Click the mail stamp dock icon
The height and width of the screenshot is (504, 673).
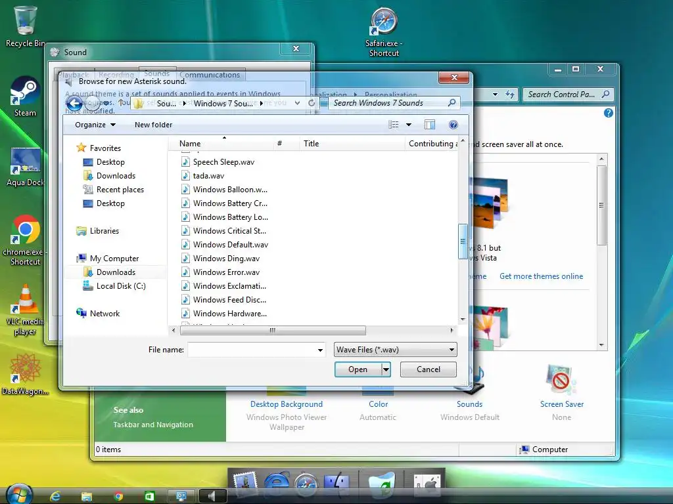click(244, 484)
